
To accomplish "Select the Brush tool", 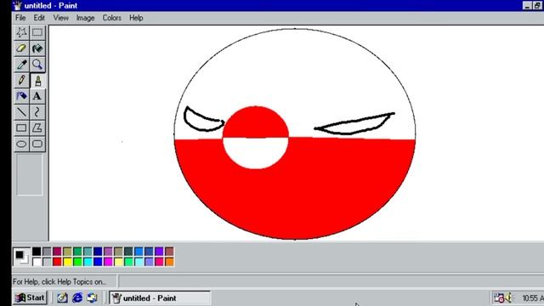I will (37, 80).
